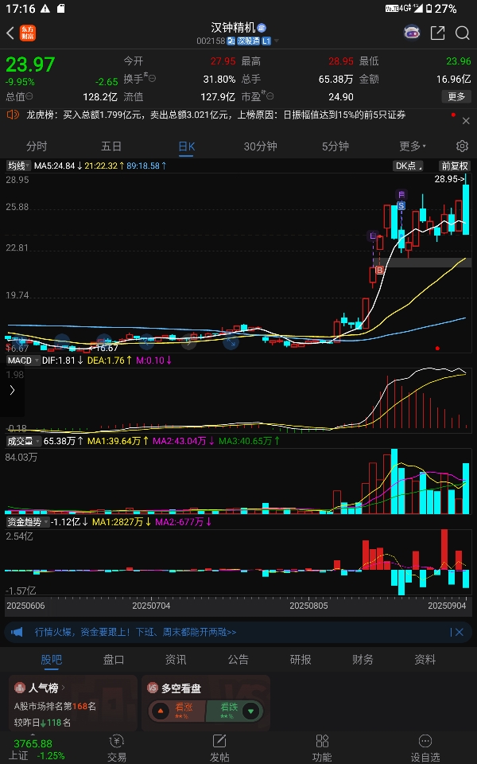477x764 pixels.
Task: Open search with the magnifier icon
Action: 462,33
